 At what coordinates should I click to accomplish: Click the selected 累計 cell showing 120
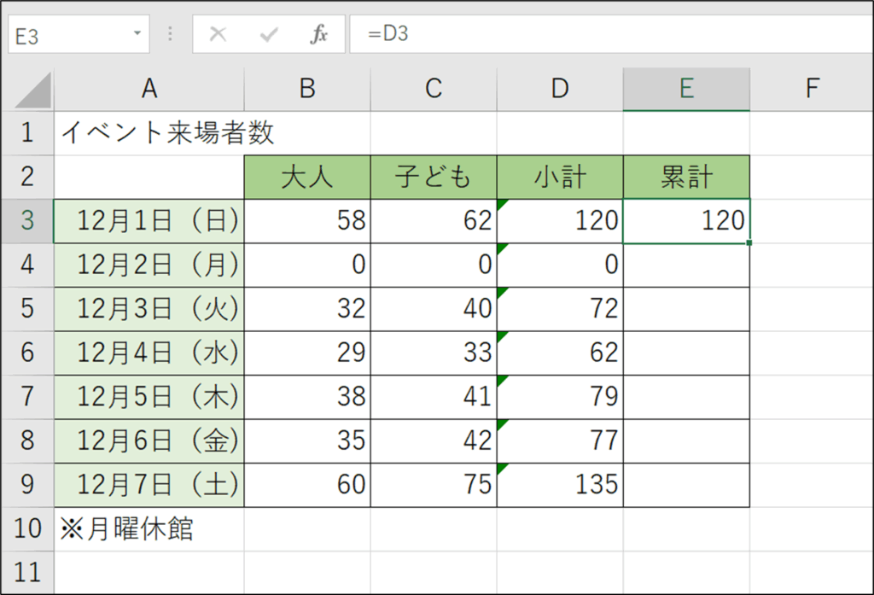tap(686, 221)
